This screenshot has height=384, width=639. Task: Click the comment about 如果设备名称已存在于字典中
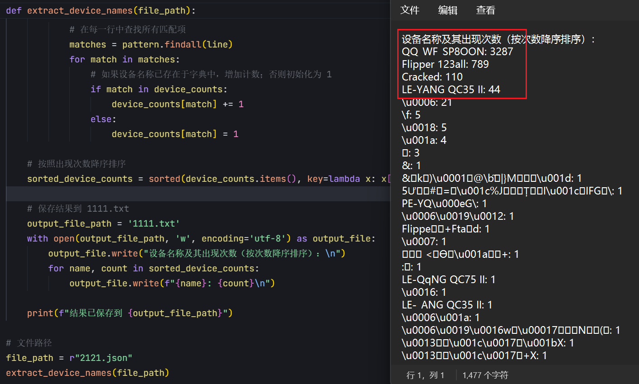point(211,74)
